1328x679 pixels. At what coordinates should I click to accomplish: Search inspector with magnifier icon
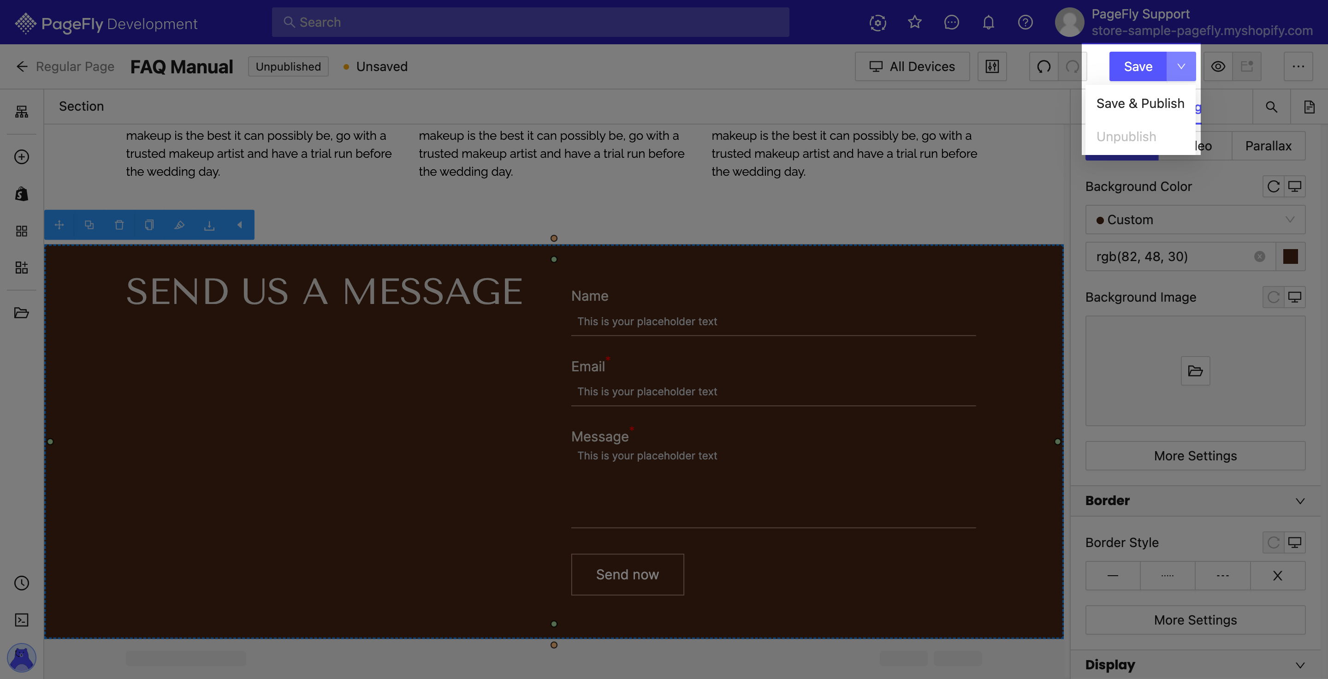click(1272, 107)
